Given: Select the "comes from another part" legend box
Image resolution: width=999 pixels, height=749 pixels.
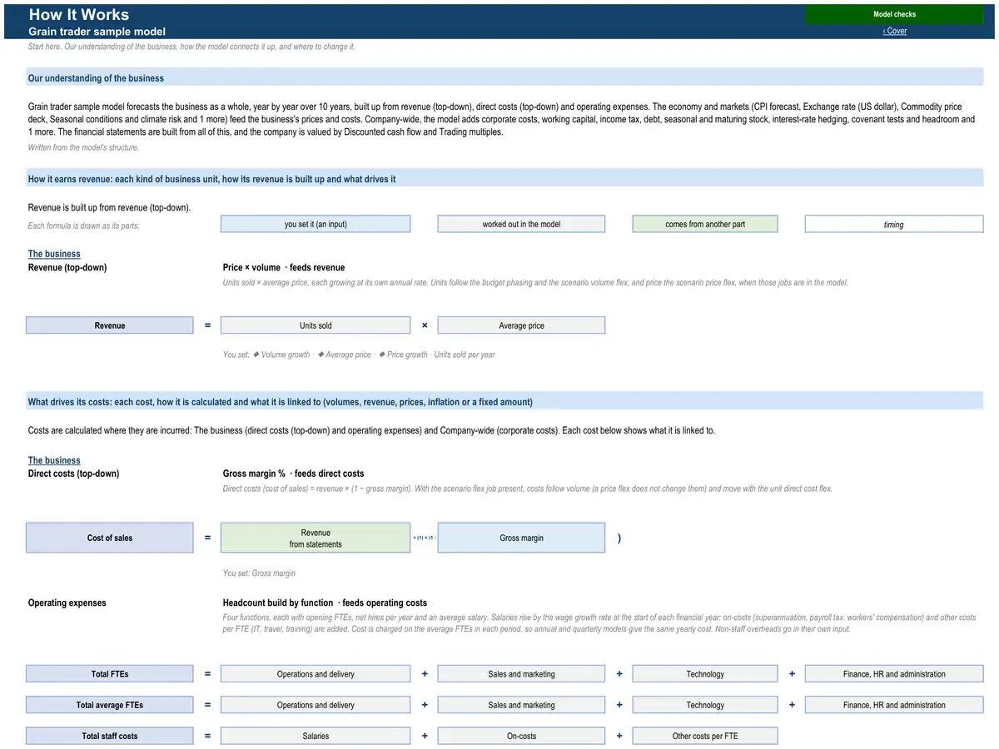Looking at the screenshot, I should point(705,224).
